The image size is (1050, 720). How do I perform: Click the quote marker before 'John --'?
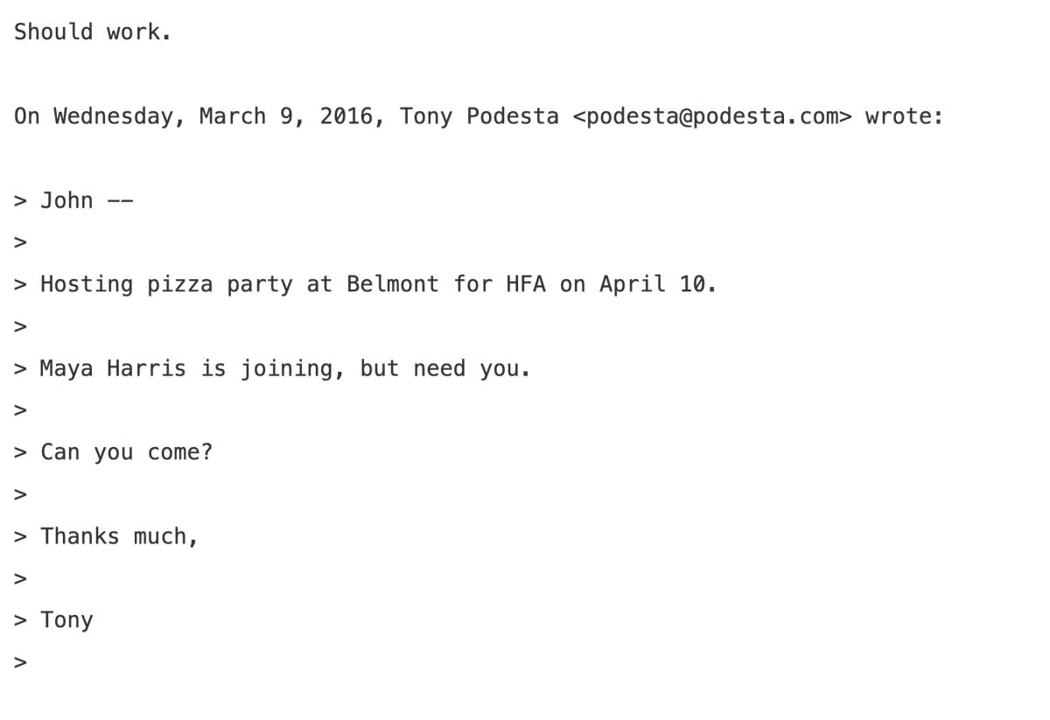click(x=20, y=201)
